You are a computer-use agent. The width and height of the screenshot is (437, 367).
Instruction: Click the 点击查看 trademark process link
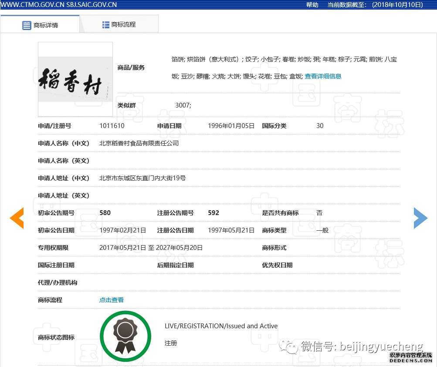coord(112,300)
